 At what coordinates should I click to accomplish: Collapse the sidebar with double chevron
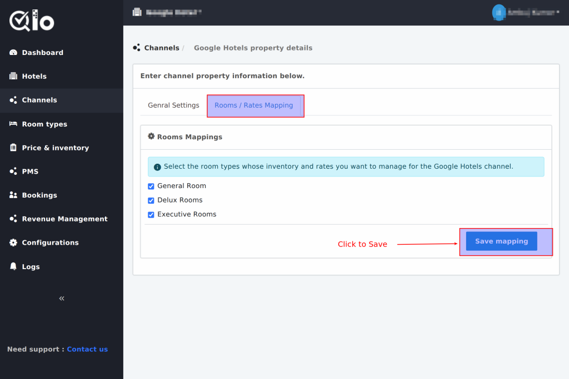click(x=62, y=298)
